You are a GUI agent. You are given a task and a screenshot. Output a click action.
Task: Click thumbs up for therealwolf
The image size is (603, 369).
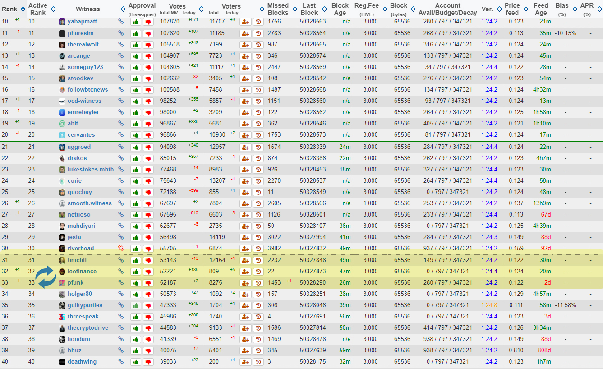[135, 45]
